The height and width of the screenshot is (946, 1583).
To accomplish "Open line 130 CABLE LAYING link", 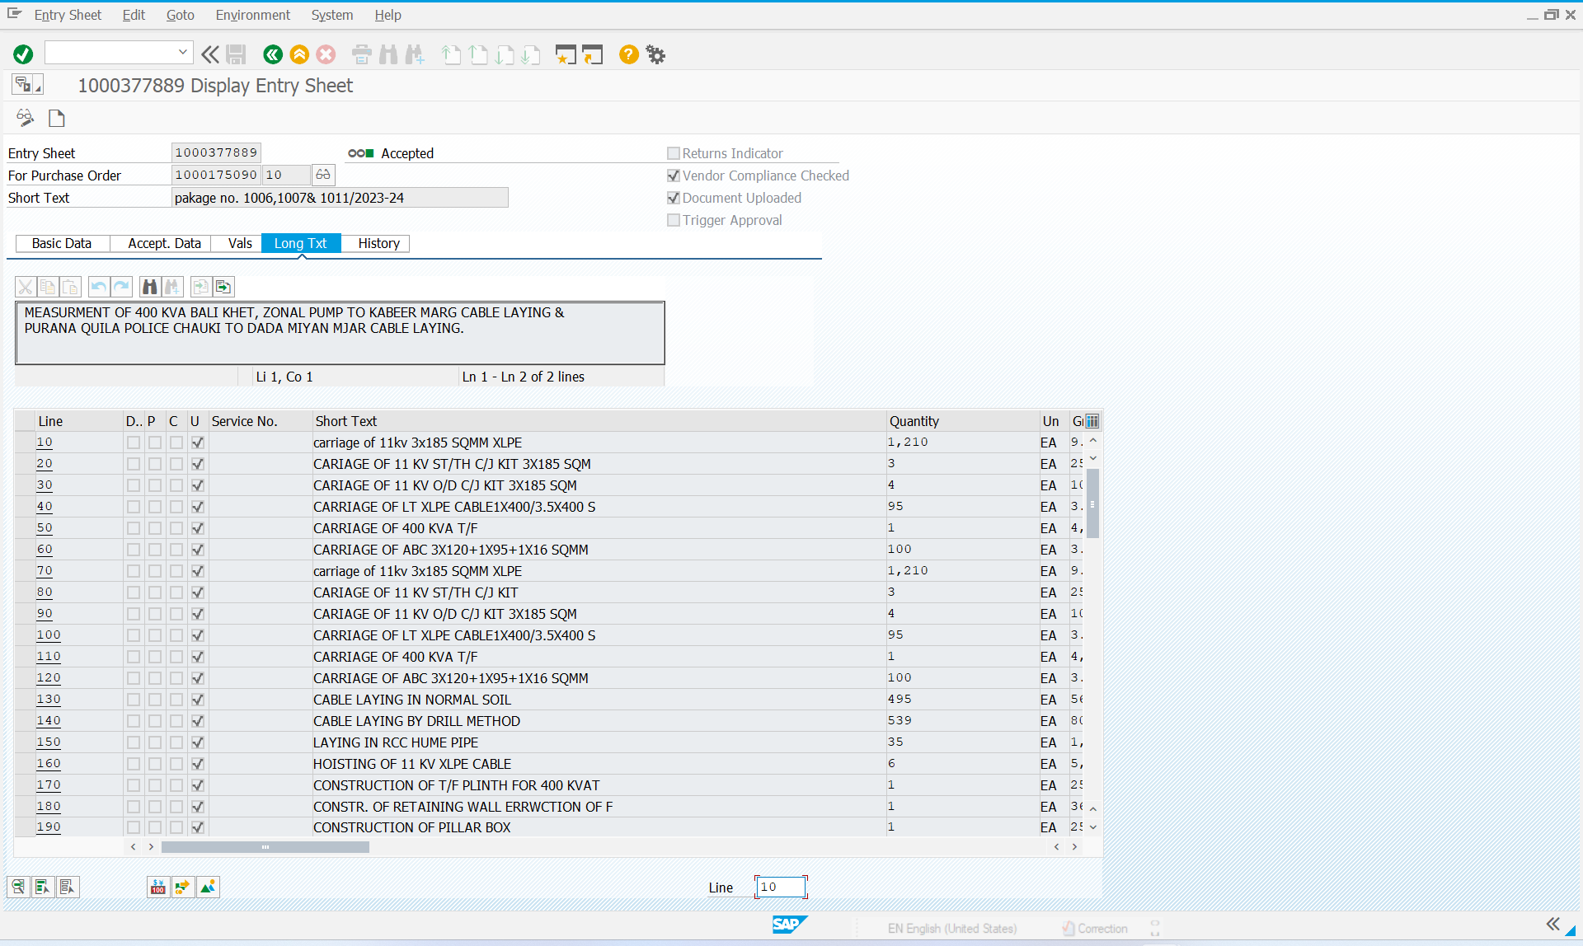I will click(49, 699).
